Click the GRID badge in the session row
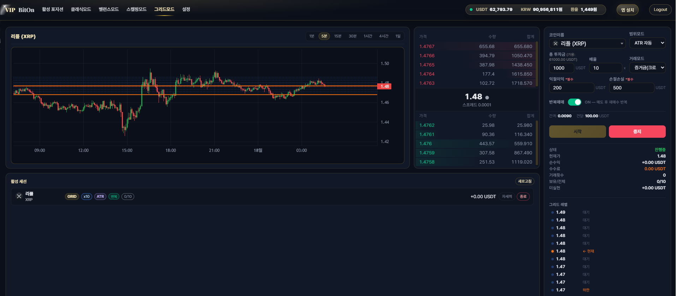 [72, 197]
